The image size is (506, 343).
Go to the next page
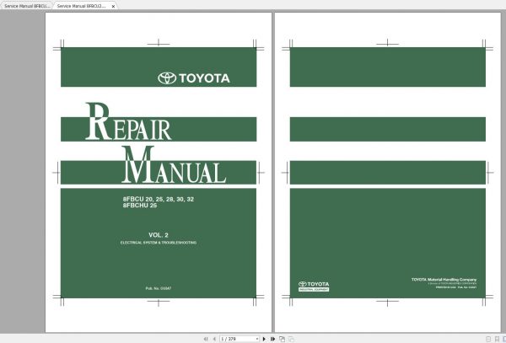264,339
